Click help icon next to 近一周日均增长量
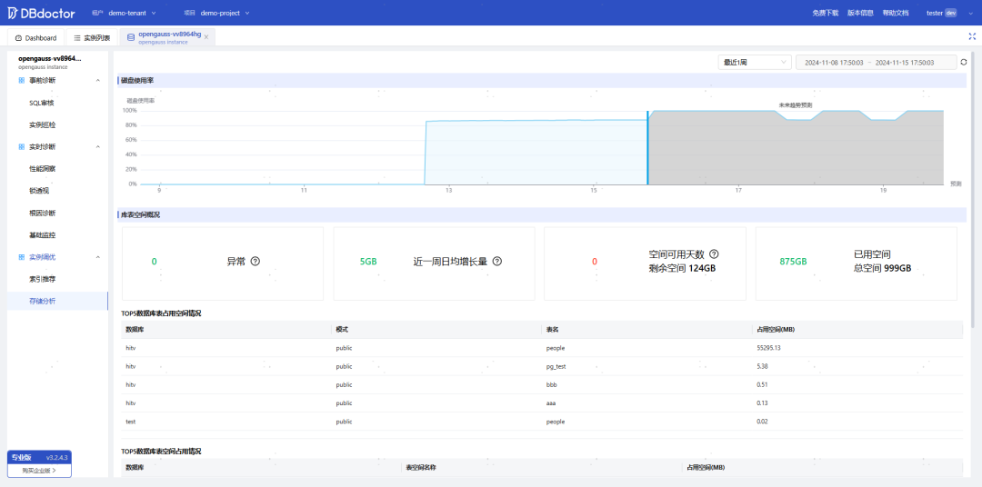982x487 pixels. pyautogui.click(x=497, y=261)
